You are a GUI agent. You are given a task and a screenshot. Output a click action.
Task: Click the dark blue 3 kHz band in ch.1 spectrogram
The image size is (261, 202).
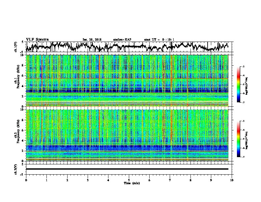127,91
